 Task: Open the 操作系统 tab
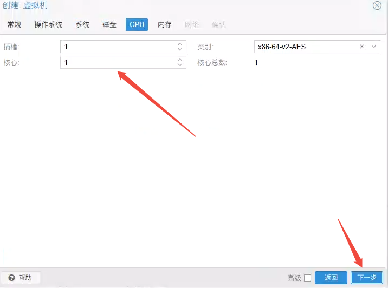(x=48, y=24)
